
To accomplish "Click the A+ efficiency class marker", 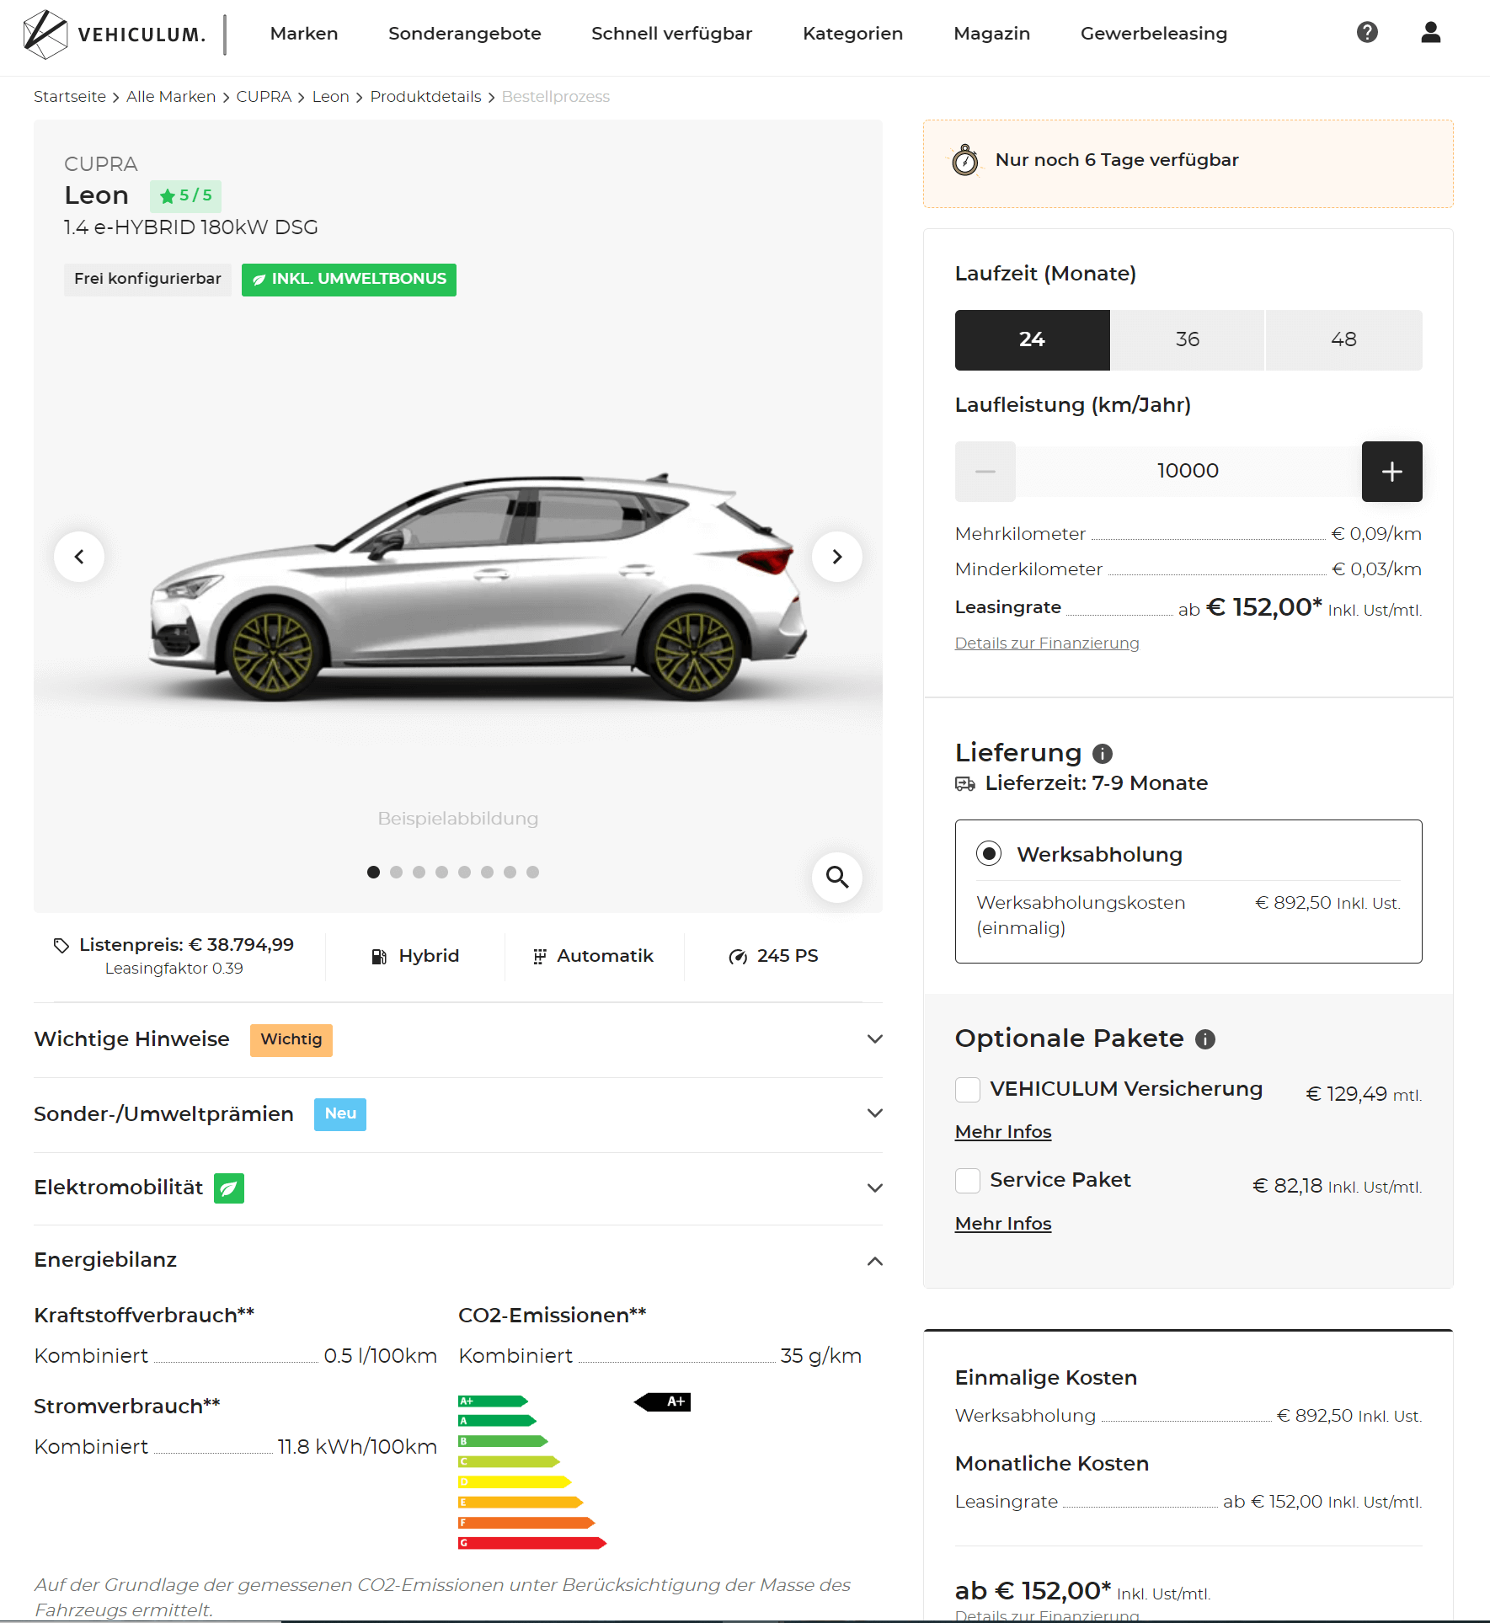I will click(663, 1402).
